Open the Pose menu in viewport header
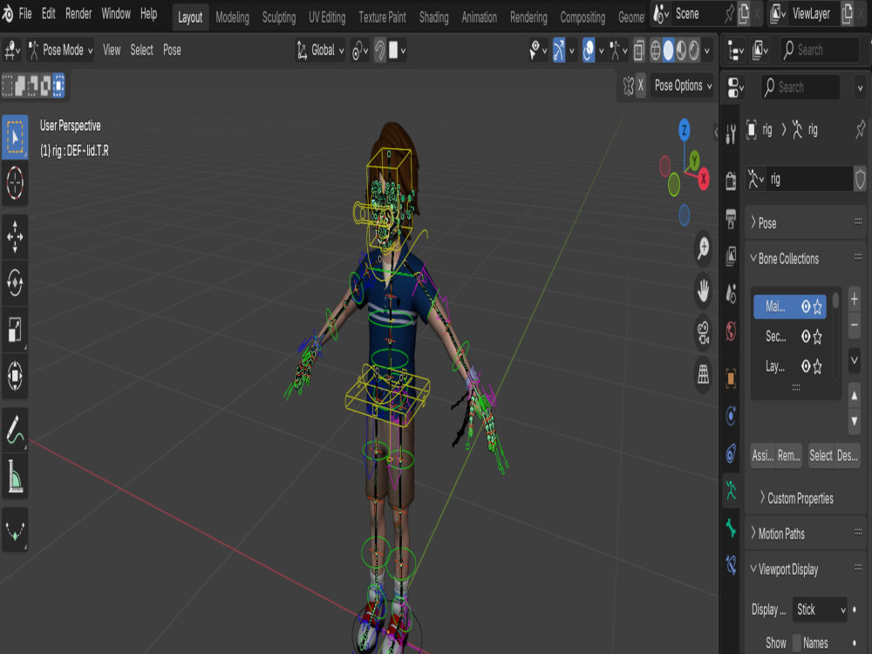Screen dimensions: 872x654 tap(172, 50)
